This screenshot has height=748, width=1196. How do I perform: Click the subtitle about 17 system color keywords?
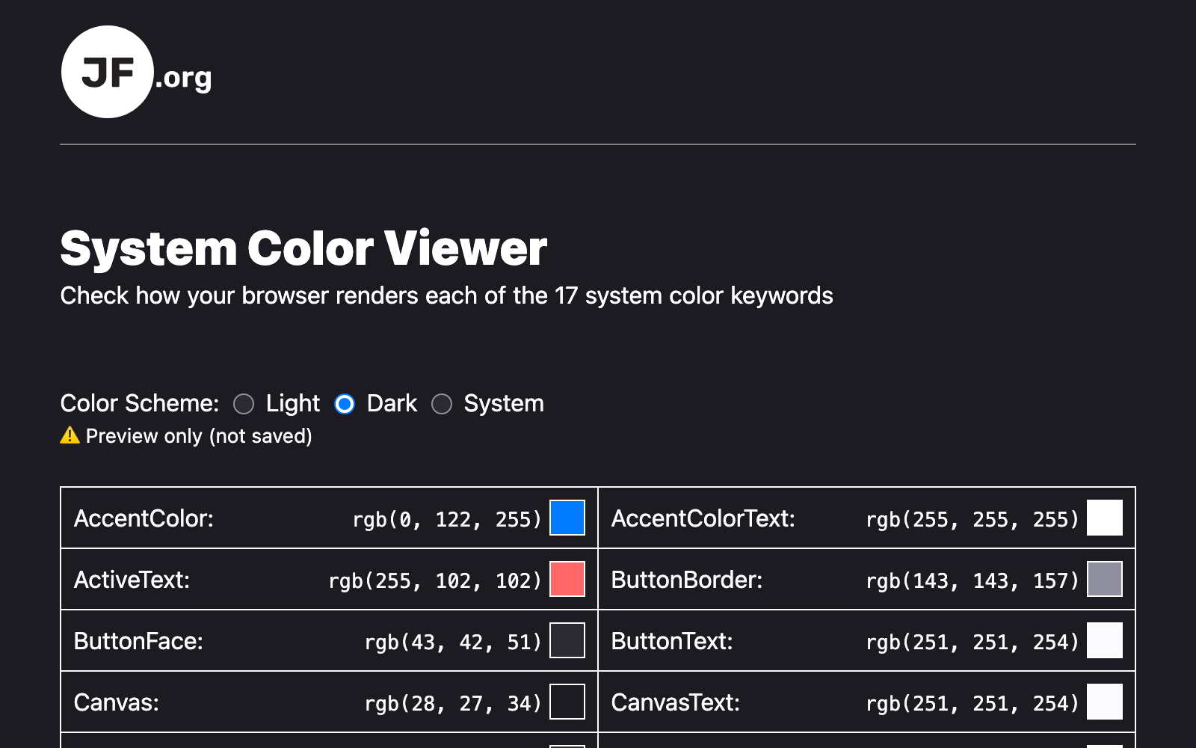point(446,295)
